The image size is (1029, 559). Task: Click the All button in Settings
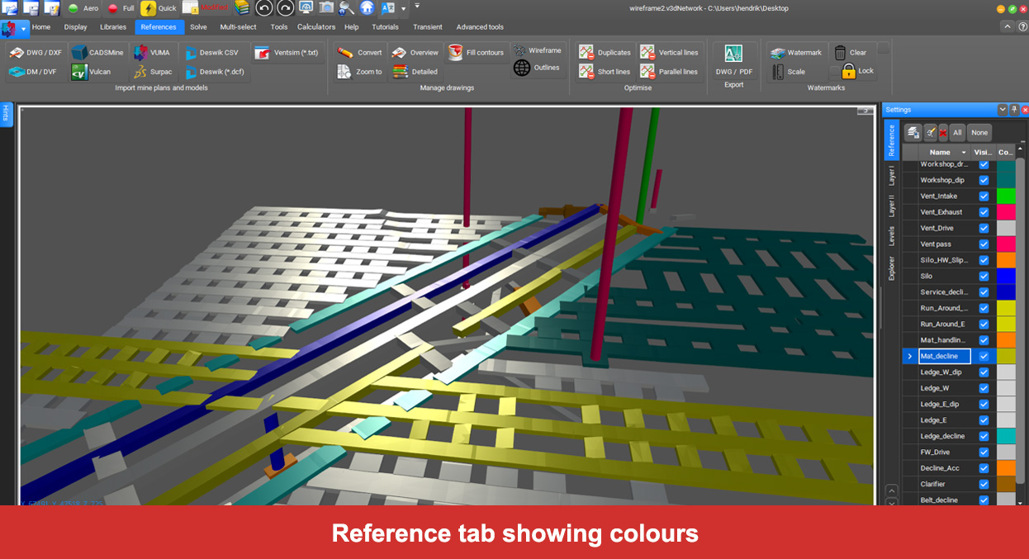click(x=957, y=133)
